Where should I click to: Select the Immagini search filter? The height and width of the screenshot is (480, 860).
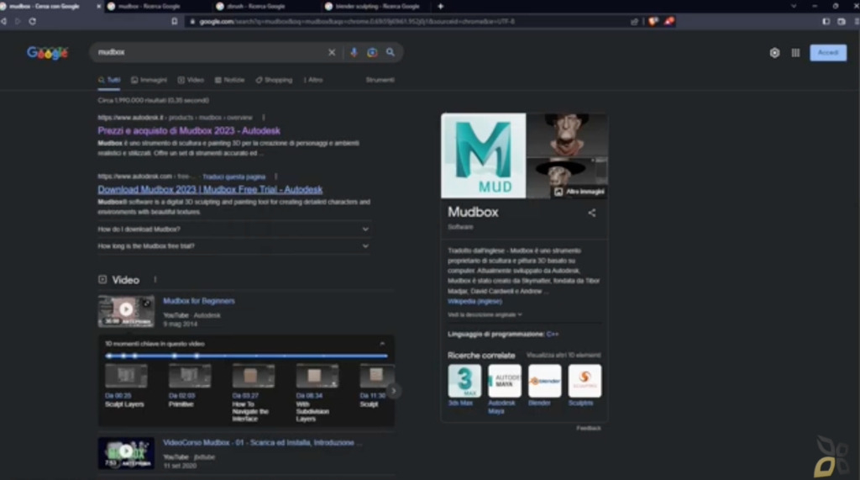pyautogui.click(x=149, y=80)
